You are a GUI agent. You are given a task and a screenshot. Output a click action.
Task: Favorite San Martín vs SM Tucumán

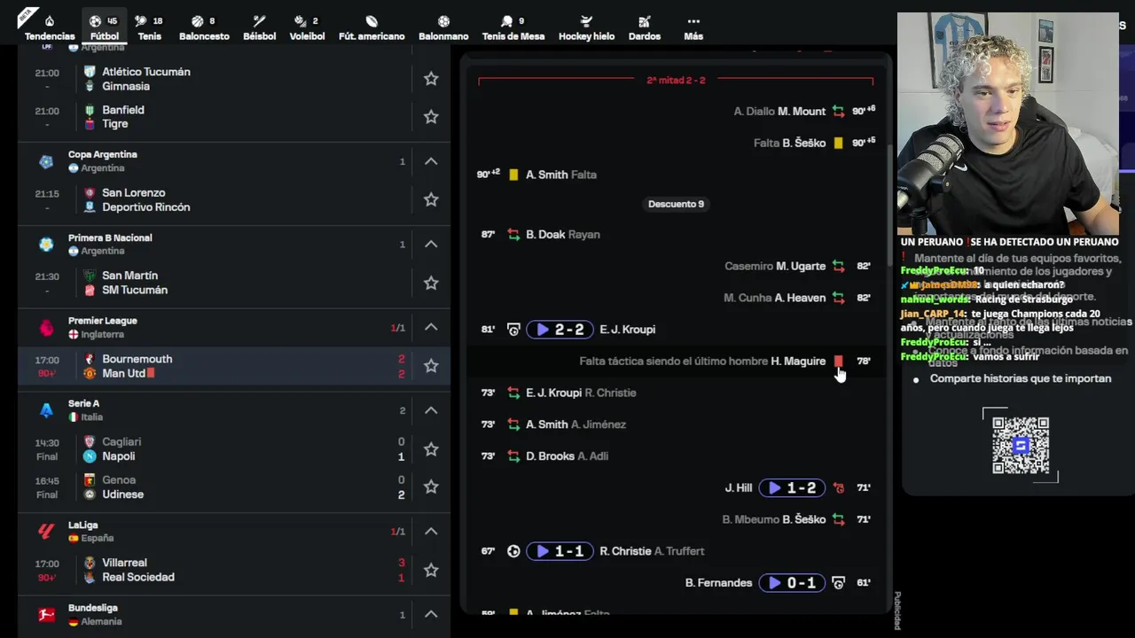coord(431,283)
